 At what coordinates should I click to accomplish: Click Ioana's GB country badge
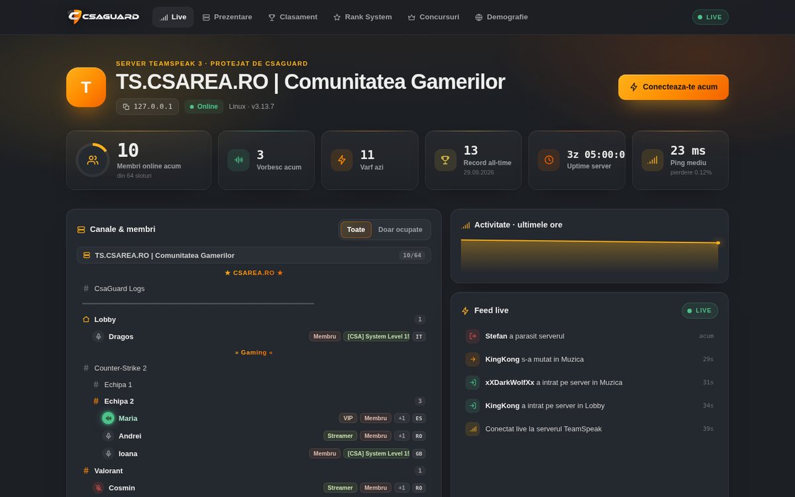(418, 454)
